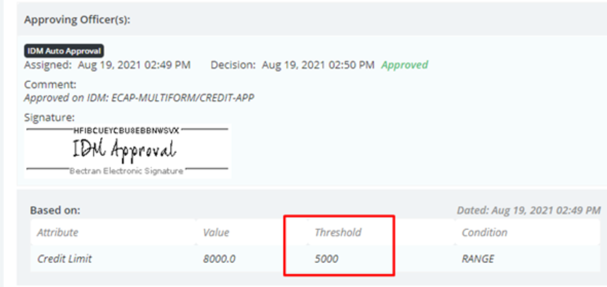This screenshot has height=287, width=607.
Task: Click the IDM Auto Approval badge
Action: [x=64, y=51]
